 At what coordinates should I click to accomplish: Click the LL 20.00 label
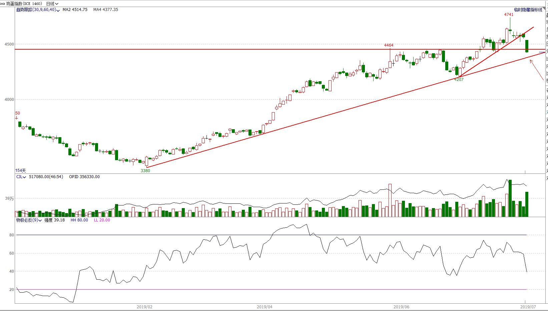(102, 220)
